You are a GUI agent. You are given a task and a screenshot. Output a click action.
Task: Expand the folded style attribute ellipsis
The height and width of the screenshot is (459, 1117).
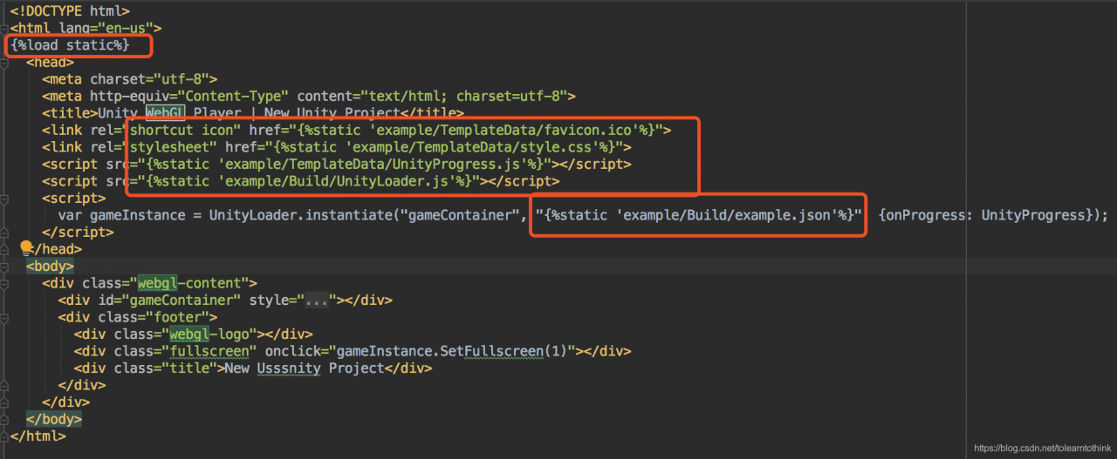point(318,300)
